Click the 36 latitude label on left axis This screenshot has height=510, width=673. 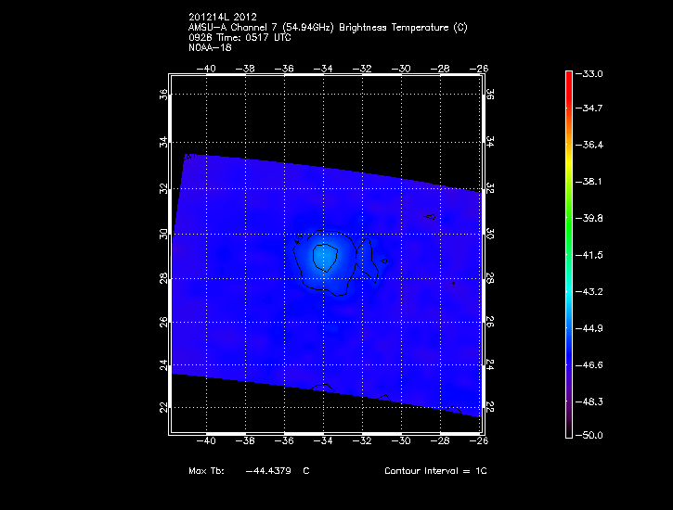(x=163, y=95)
